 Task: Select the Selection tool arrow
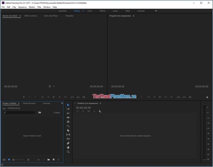68,105
